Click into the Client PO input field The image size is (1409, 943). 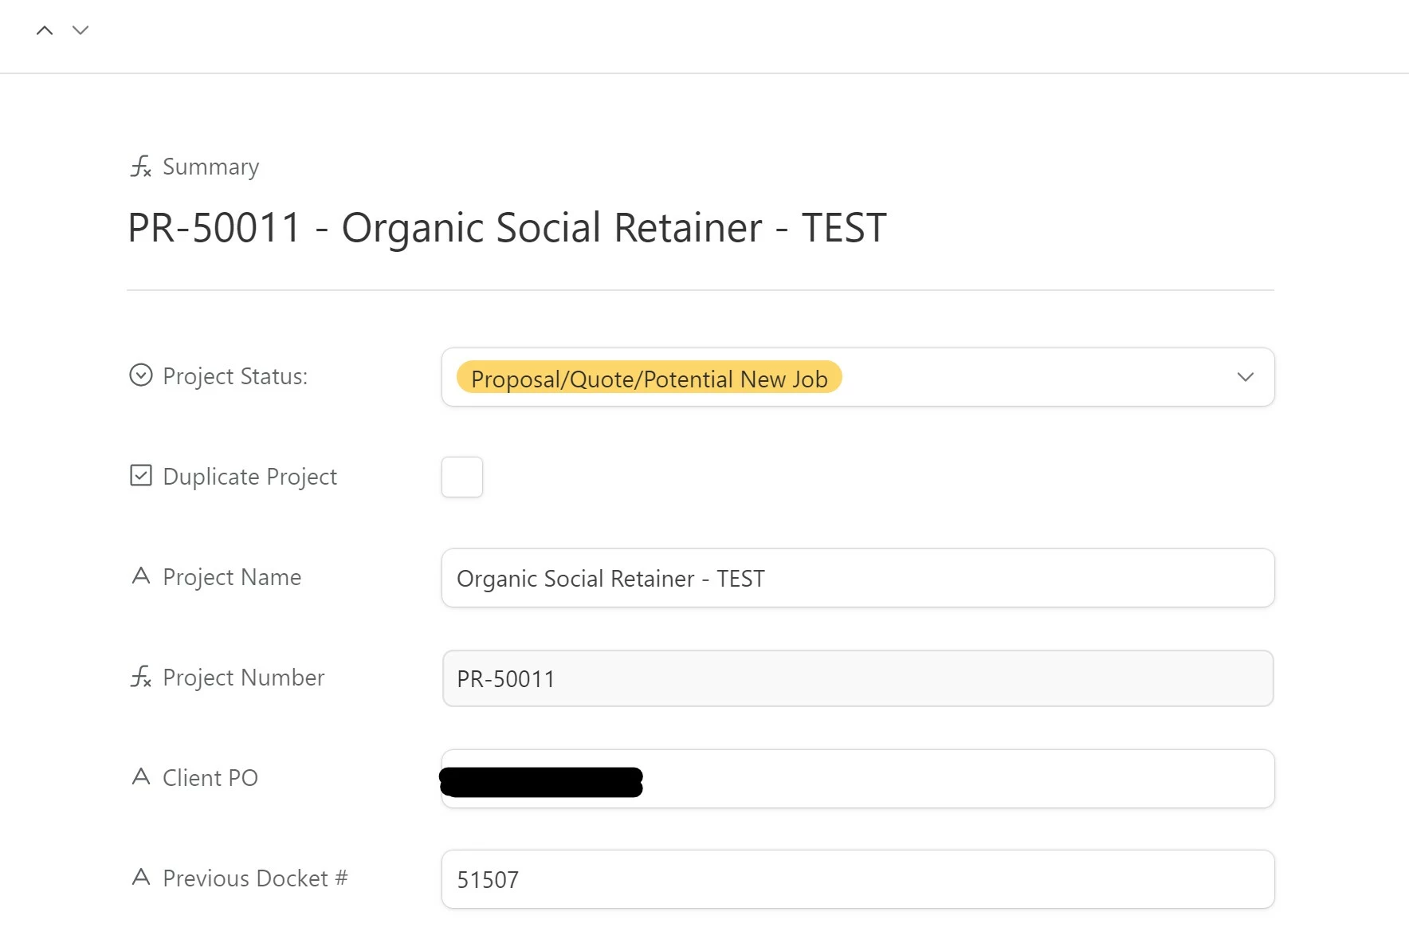tap(858, 779)
